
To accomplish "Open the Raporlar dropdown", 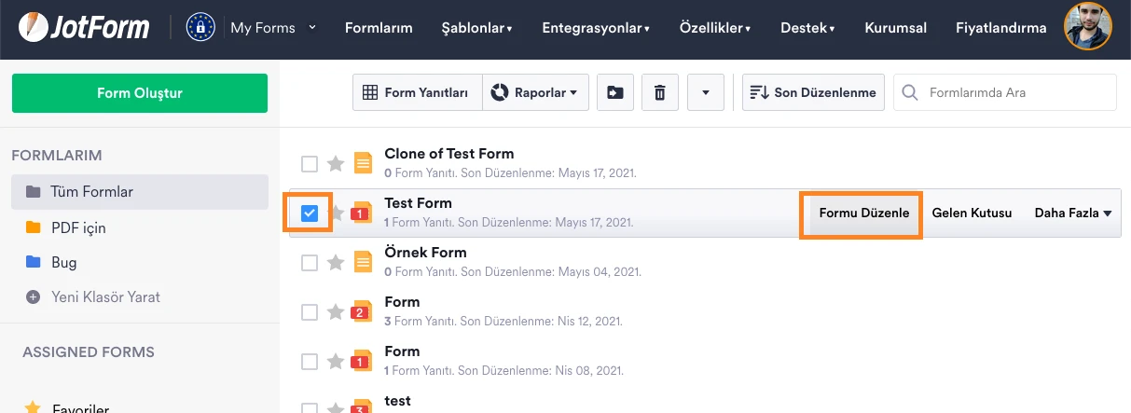I will 535,92.
